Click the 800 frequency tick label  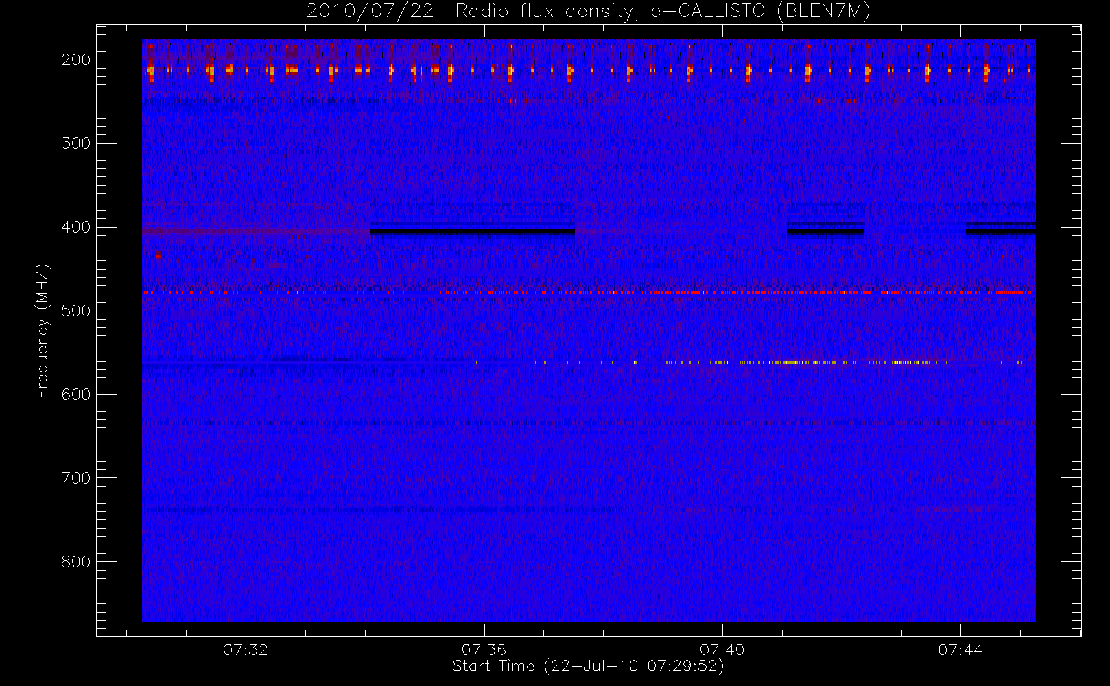[x=76, y=562]
